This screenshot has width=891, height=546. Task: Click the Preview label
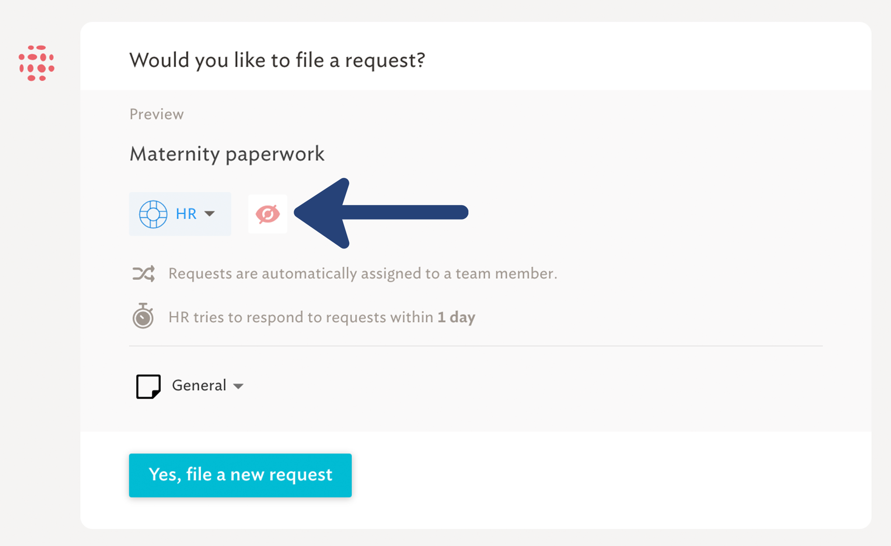(x=157, y=114)
